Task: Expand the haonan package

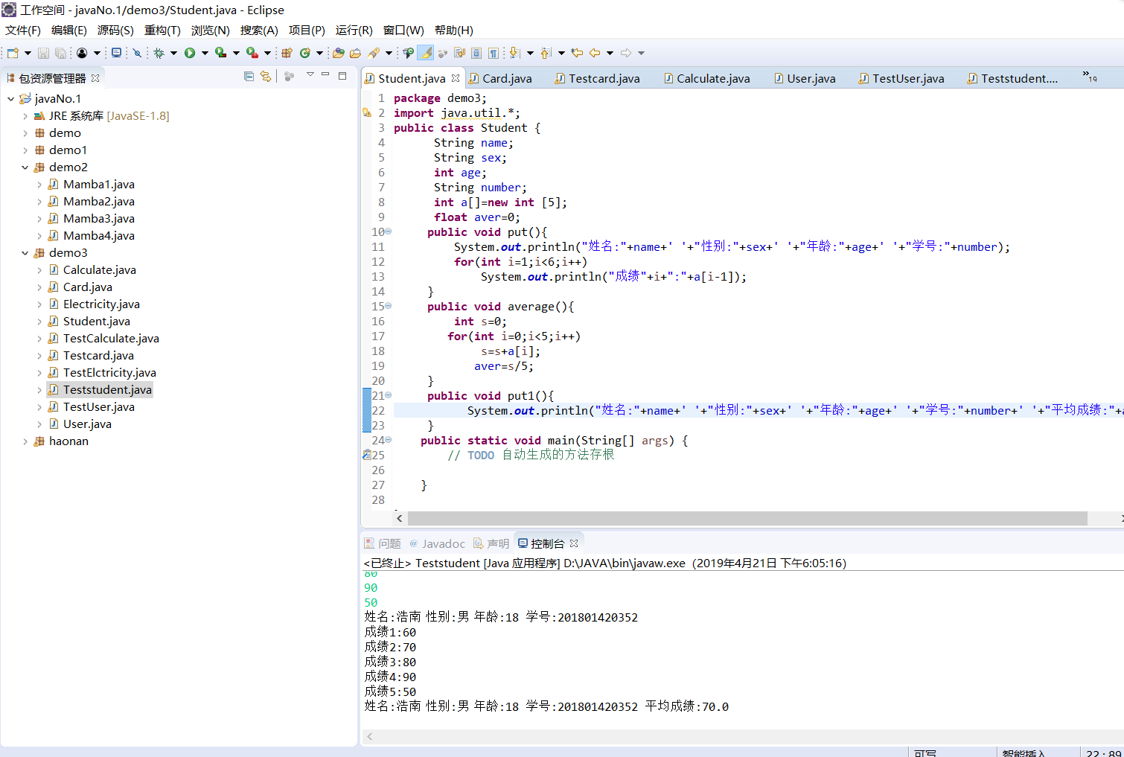Action: click(25, 441)
